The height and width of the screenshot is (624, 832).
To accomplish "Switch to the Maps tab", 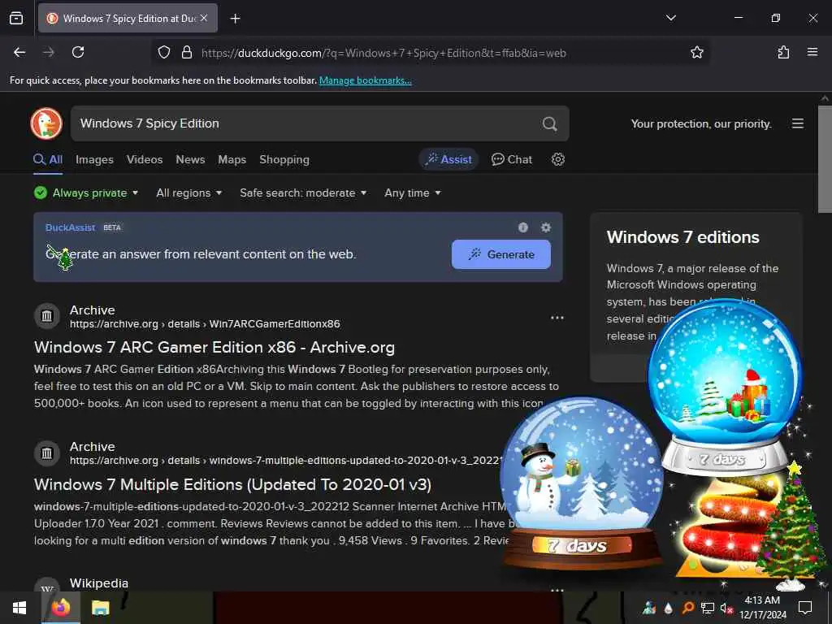I will pos(232,160).
